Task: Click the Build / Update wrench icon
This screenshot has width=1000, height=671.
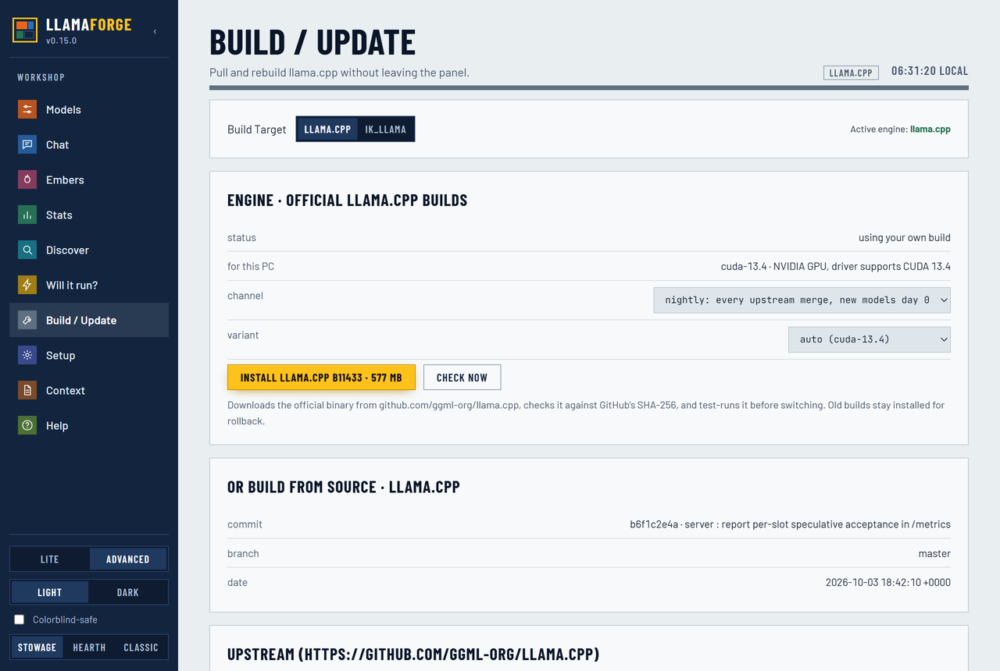Action: (x=27, y=320)
